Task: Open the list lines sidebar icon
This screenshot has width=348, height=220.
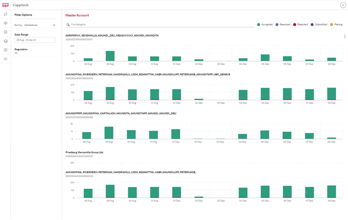Action: (5, 59)
